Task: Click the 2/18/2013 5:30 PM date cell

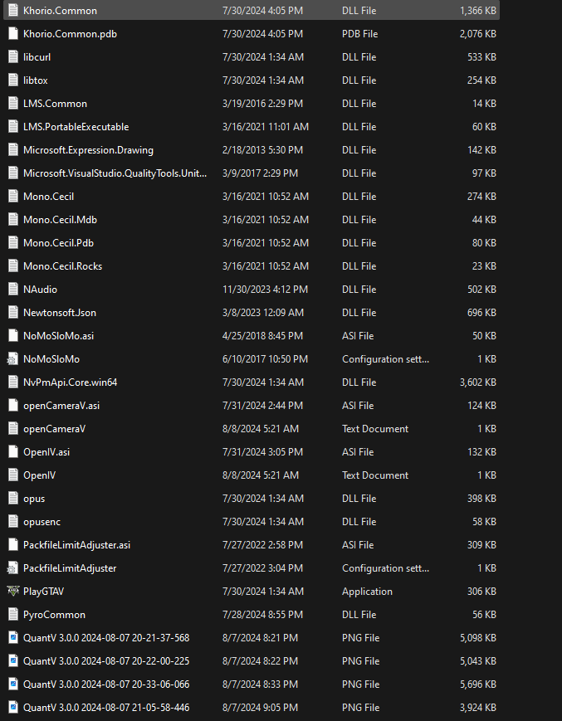Action: tap(262, 149)
